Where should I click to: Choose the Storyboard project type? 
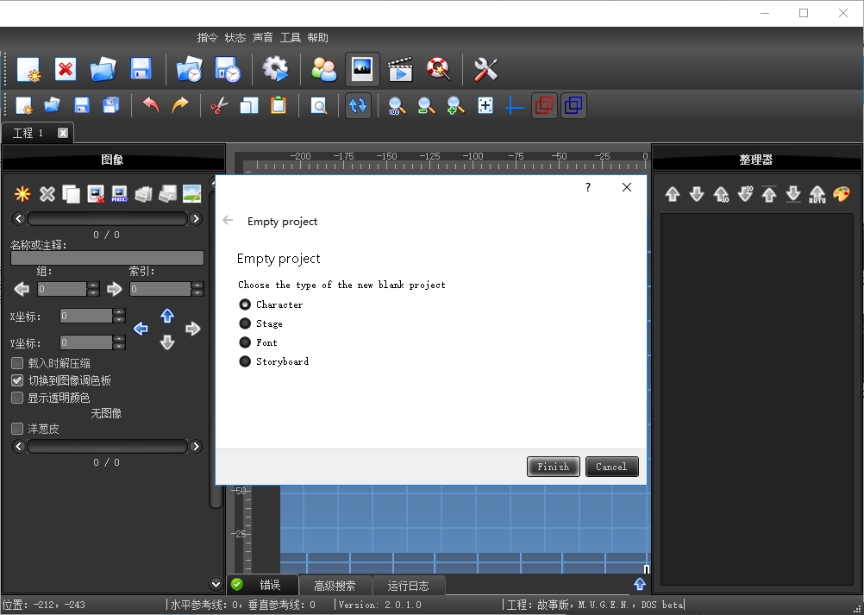(246, 361)
